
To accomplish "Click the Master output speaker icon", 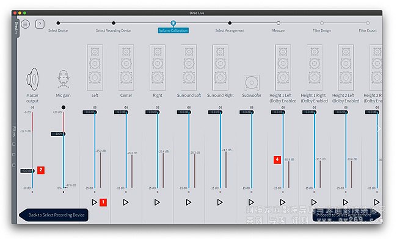I will pos(32,79).
